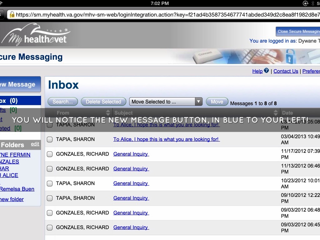320x240 pixels.
Task: Click edit link beside My Folders
Action: click(x=35, y=144)
